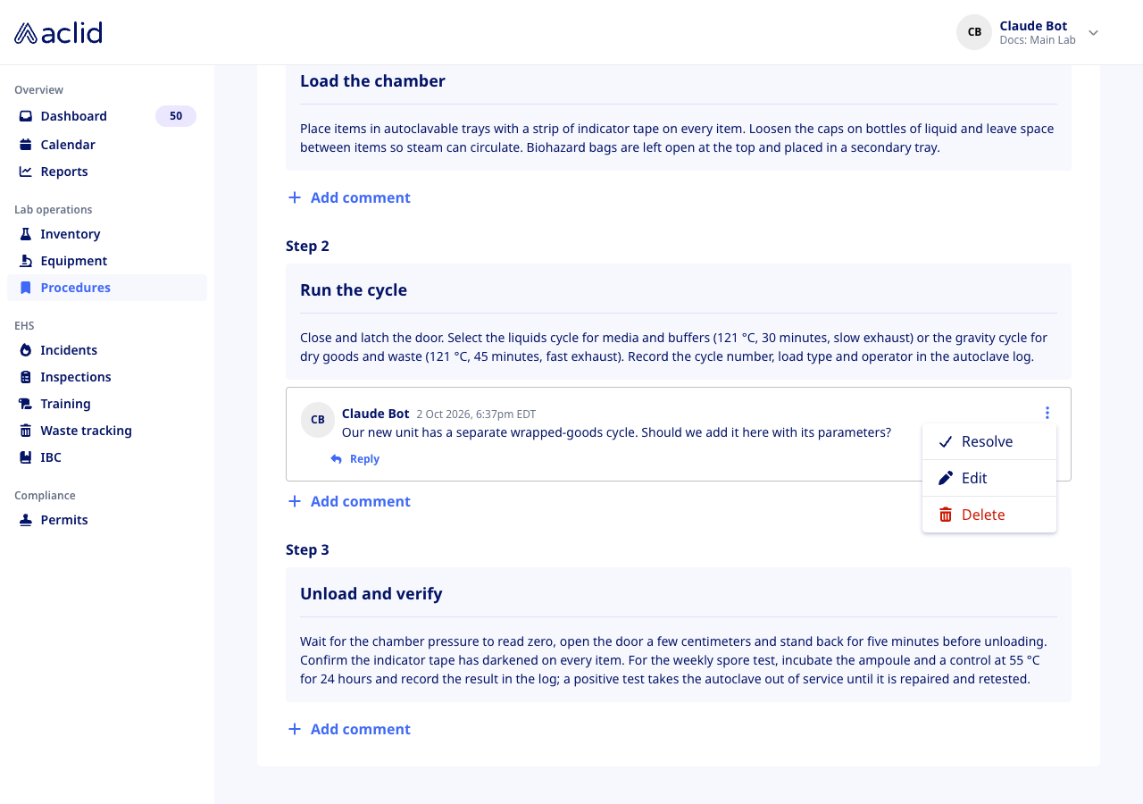Click the 'Run the cycle' title
Viewport: 1143px width, 804px height.
pos(354,290)
